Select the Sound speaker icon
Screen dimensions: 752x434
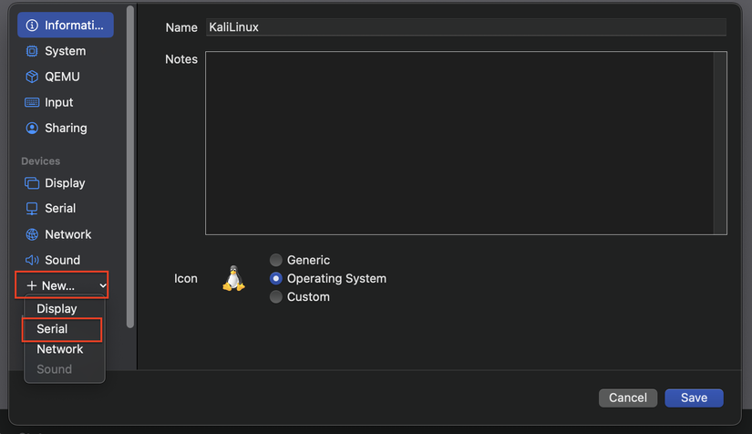(x=32, y=260)
